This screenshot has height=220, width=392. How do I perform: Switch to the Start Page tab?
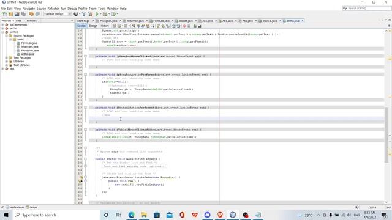pos(83,21)
